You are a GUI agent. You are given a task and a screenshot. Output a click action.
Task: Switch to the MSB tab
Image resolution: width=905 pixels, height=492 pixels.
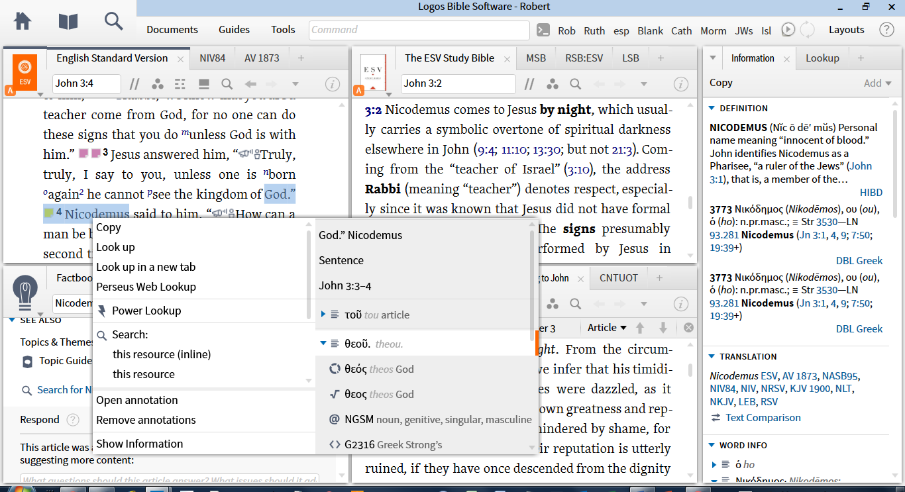point(536,58)
